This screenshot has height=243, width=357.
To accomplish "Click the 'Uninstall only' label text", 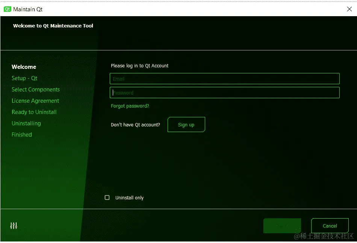I will click(129, 197).
